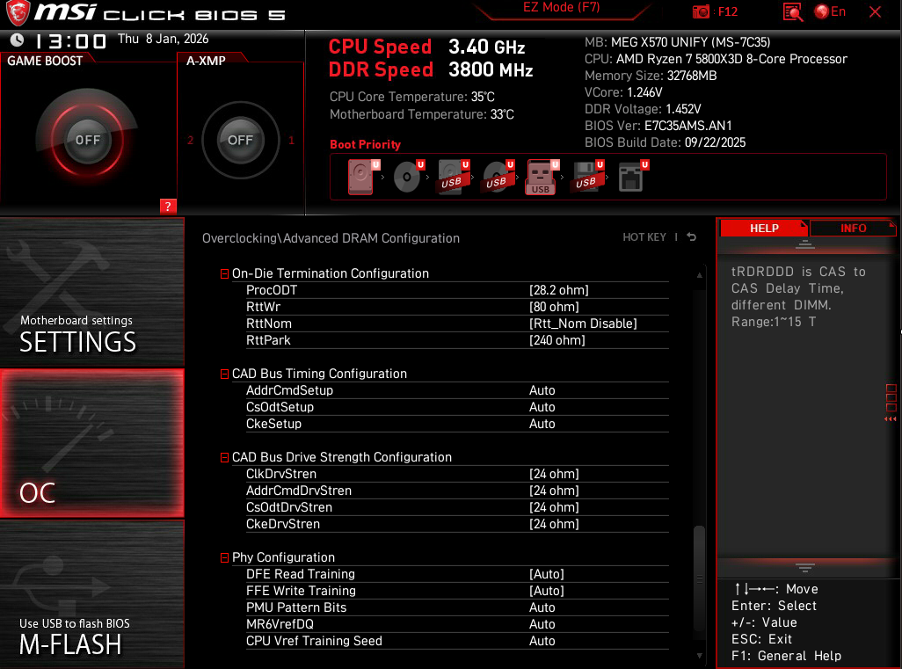Click the clock icon next to the time
Screen dimensions: 902x669
[x=18, y=40]
